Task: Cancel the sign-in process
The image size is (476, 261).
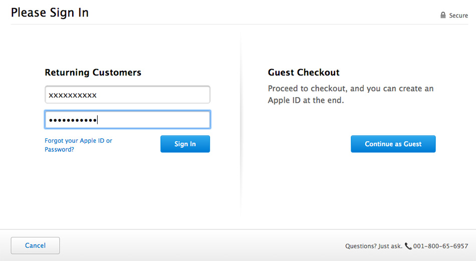Action: 35,245
